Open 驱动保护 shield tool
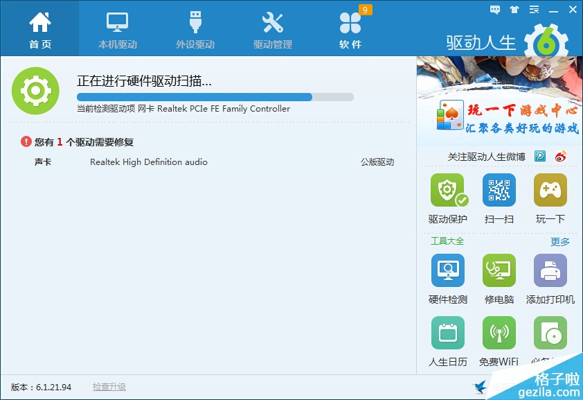Viewport: 583px width, 400px height. [448, 199]
